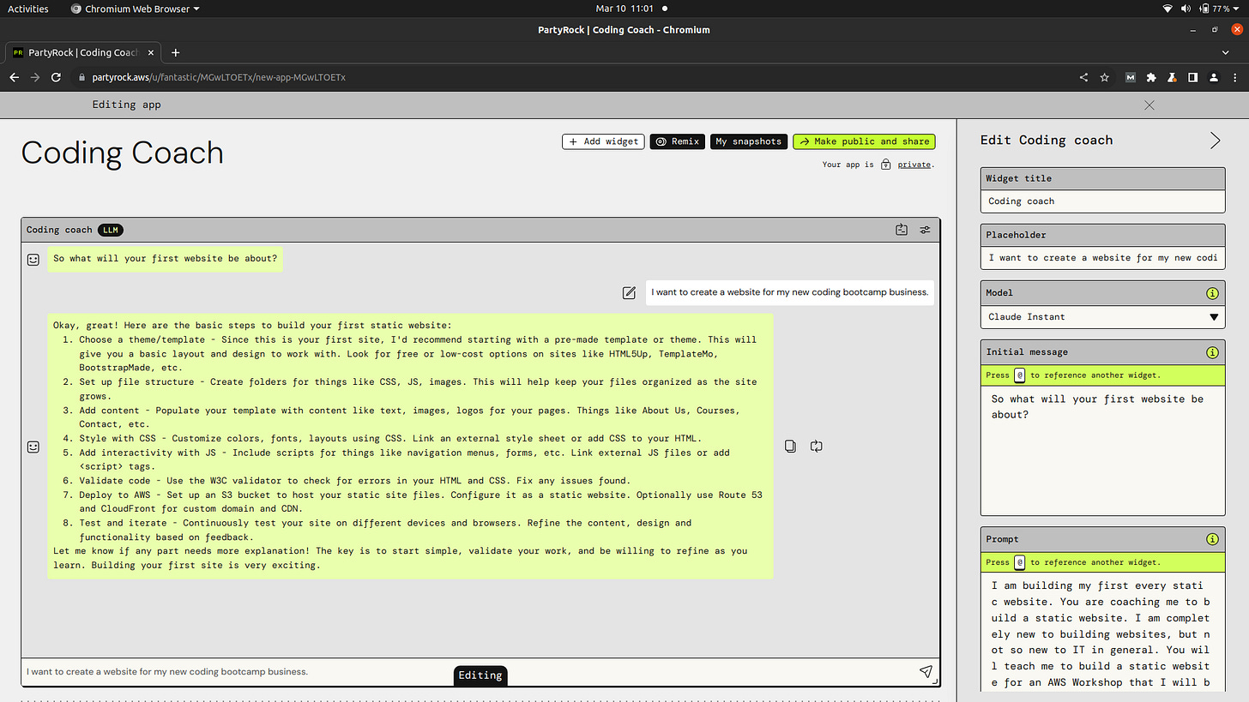The image size is (1249, 702).
Task: Copy the coach's response with the copy icon
Action: point(791,446)
